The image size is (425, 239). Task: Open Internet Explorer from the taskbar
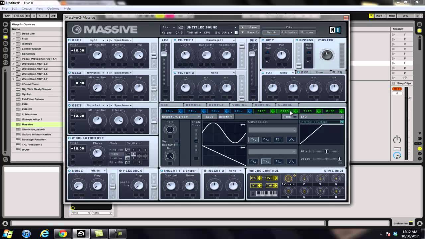point(44,234)
